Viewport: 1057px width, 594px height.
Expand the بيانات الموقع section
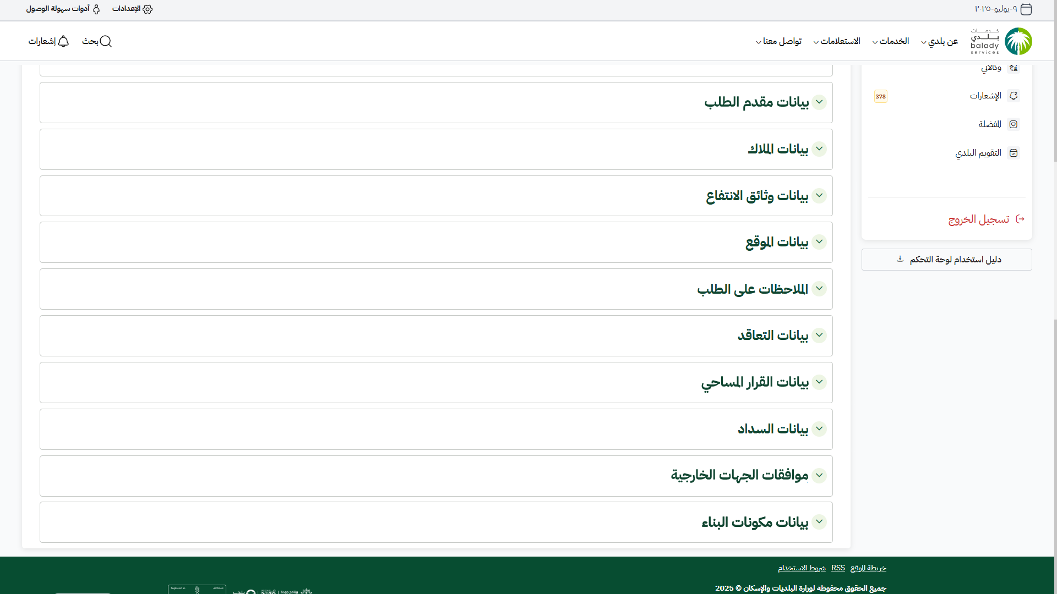pyautogui.click(x=819, y=242)
